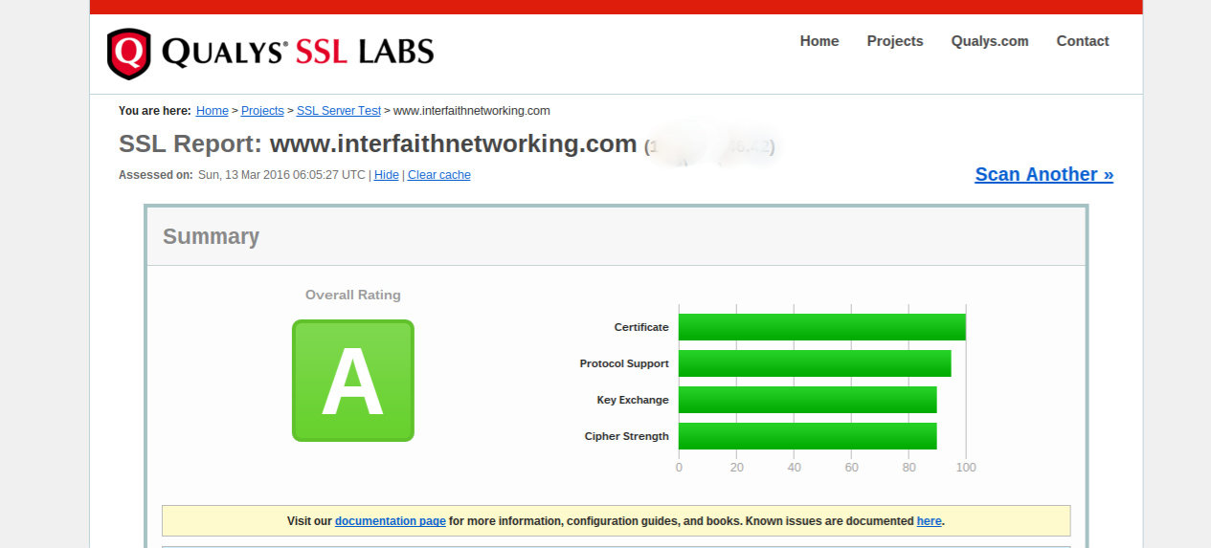The height and width of the screenshot is (548, 1211).
Task: Click the Key Exchange score bar
Action: point(808,400)
